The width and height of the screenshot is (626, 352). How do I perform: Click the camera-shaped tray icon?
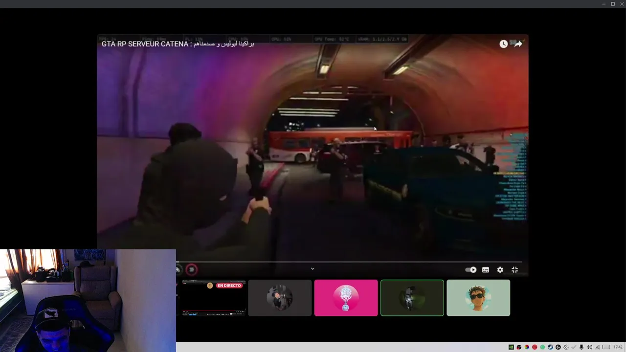(566, 347)
